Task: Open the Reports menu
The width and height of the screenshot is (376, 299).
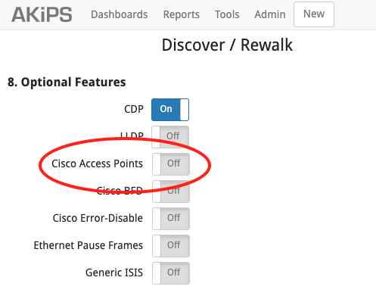Action: (182, 14)
